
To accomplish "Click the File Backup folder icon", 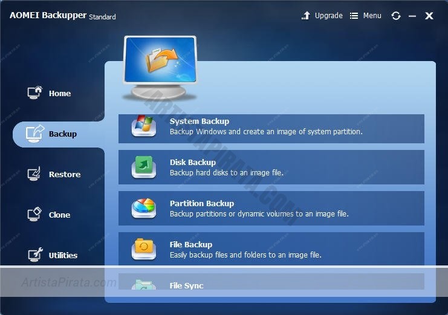I will tap(144, 249).
